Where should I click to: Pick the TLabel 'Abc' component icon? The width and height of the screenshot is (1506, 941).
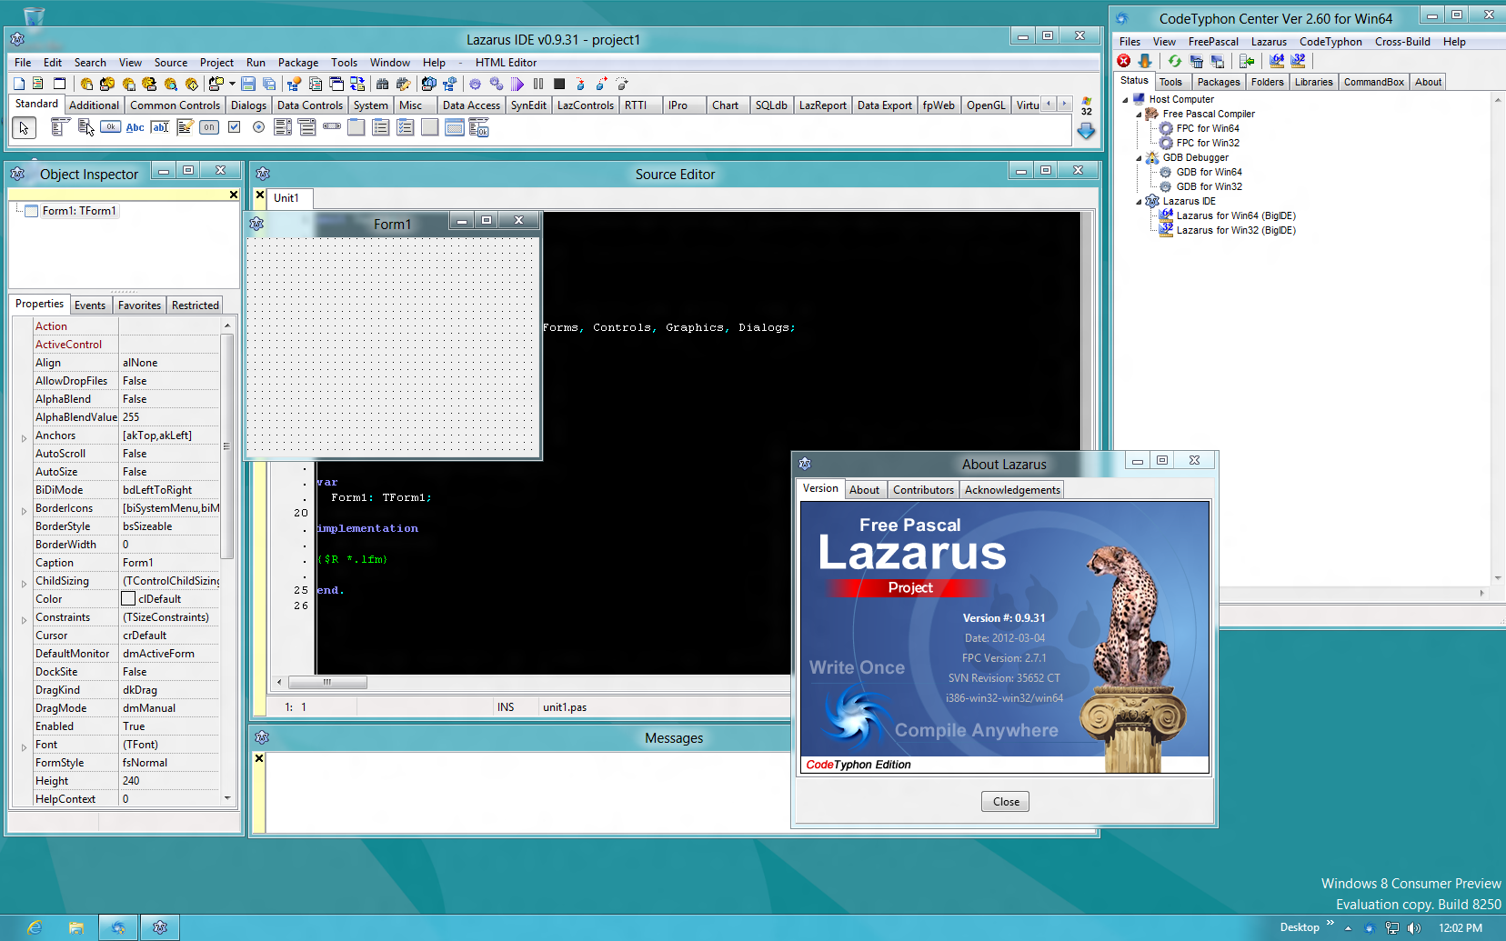coord(135,127)
